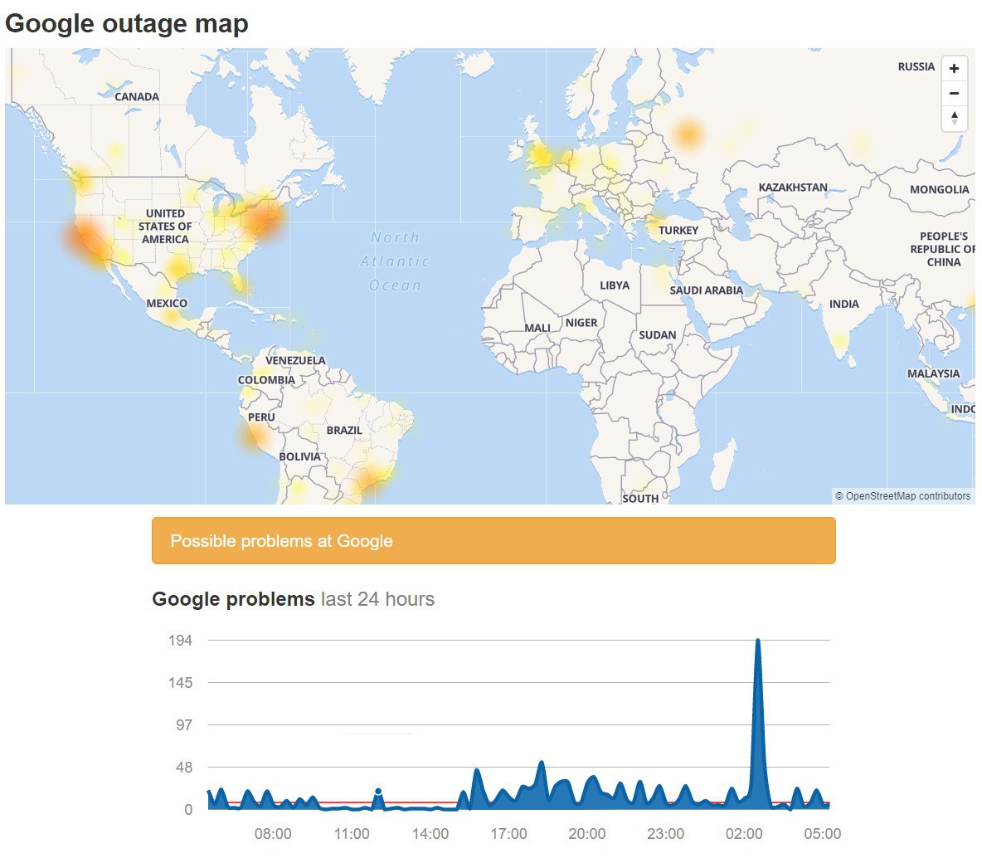Click the RUSSIA label on the map
This screenshot has height=863, width=982.
pos(916,66)
